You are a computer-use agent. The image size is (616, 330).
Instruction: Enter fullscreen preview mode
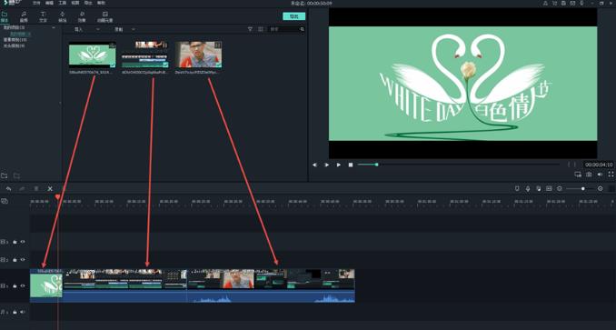pos(611,174)
